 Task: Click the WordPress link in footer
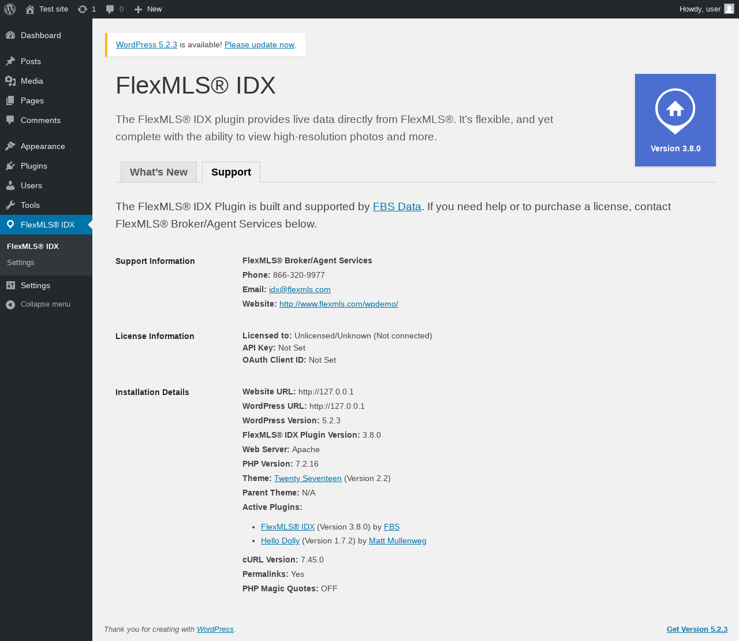click(x=215, y=629)
